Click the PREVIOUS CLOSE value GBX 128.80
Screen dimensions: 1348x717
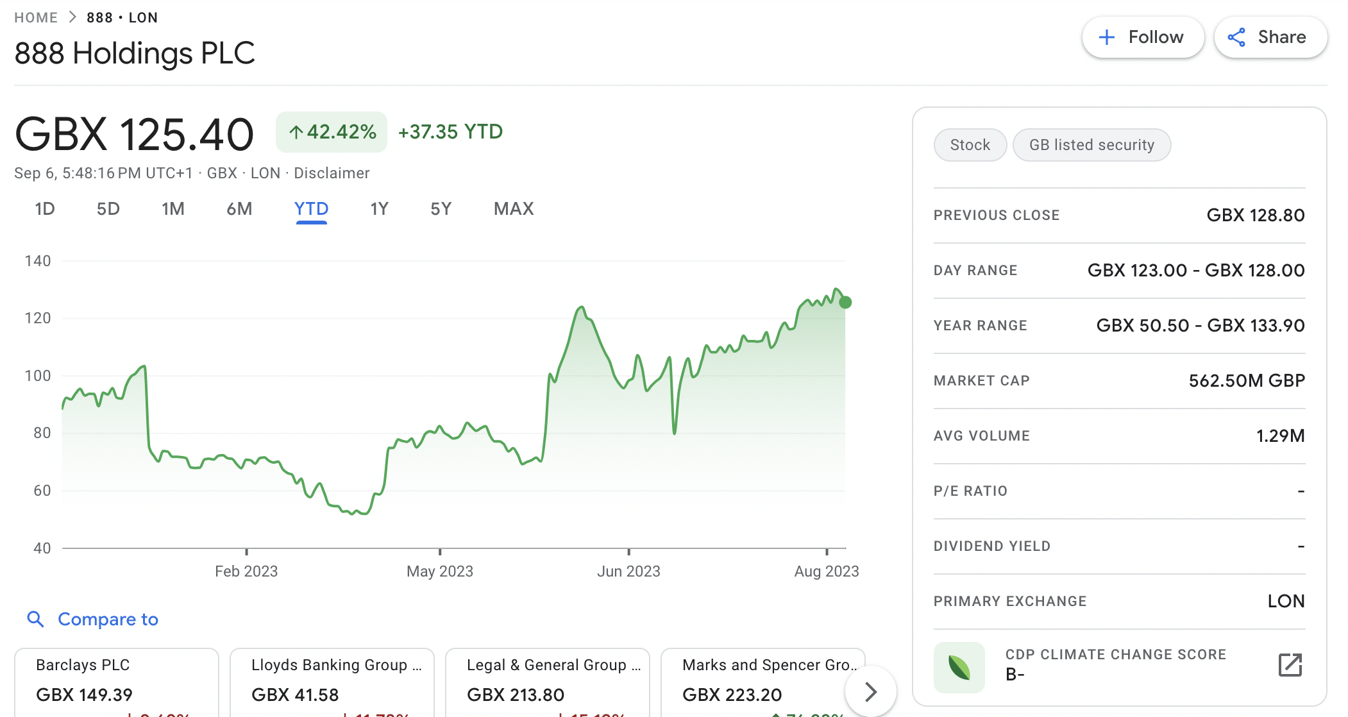click(1255, 215)
